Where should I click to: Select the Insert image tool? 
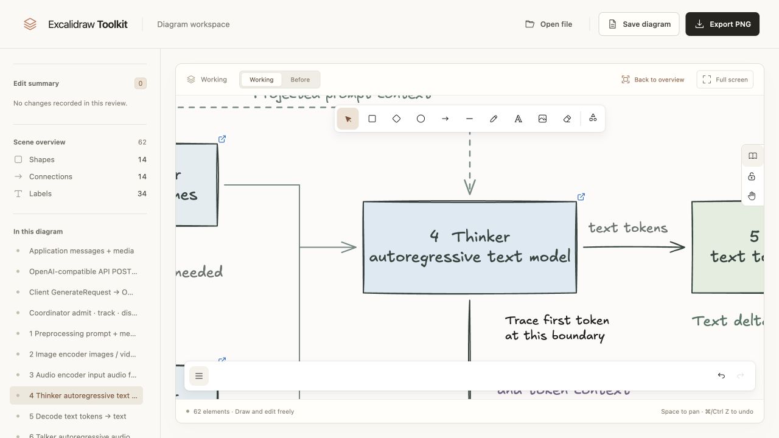(x=543, y=119)
